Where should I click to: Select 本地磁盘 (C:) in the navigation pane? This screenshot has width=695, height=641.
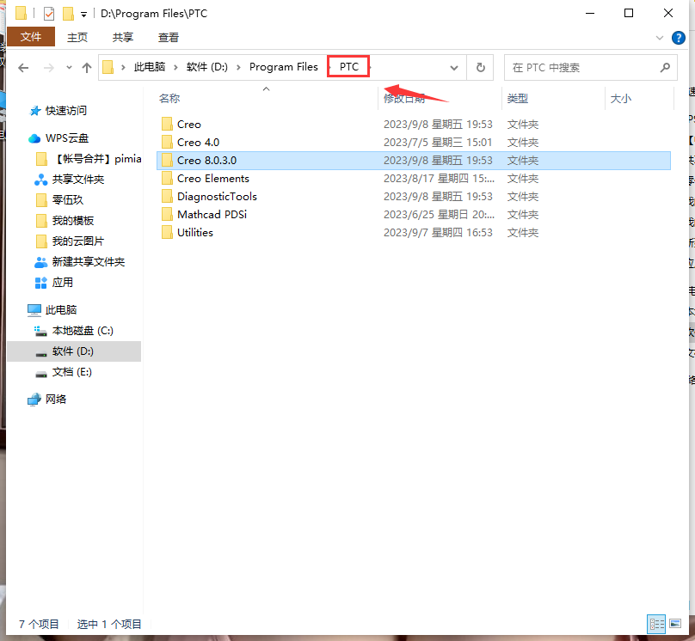(x=83, y=331)
